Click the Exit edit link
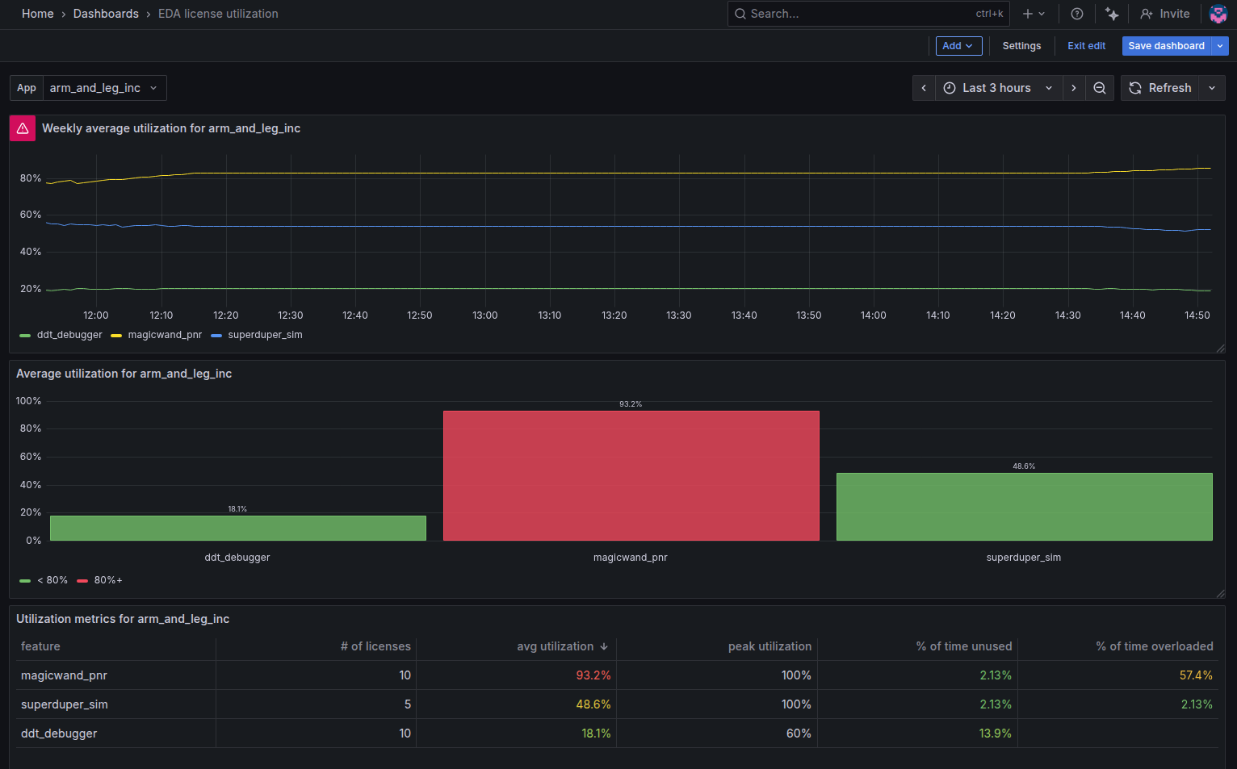The height and width of the screenshot is (769, 1237). coord(1086,46)
